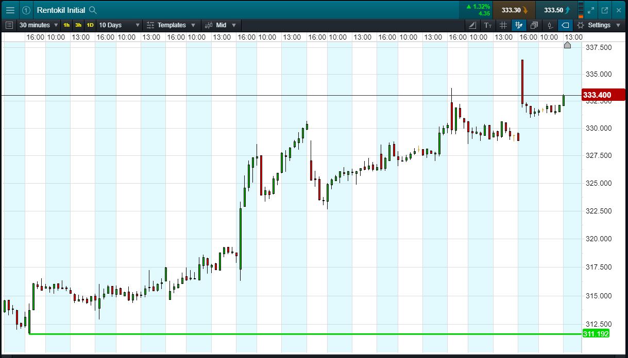Click the 312.500 price axis label
Screen dimensions: 628x358
[599, 324]
